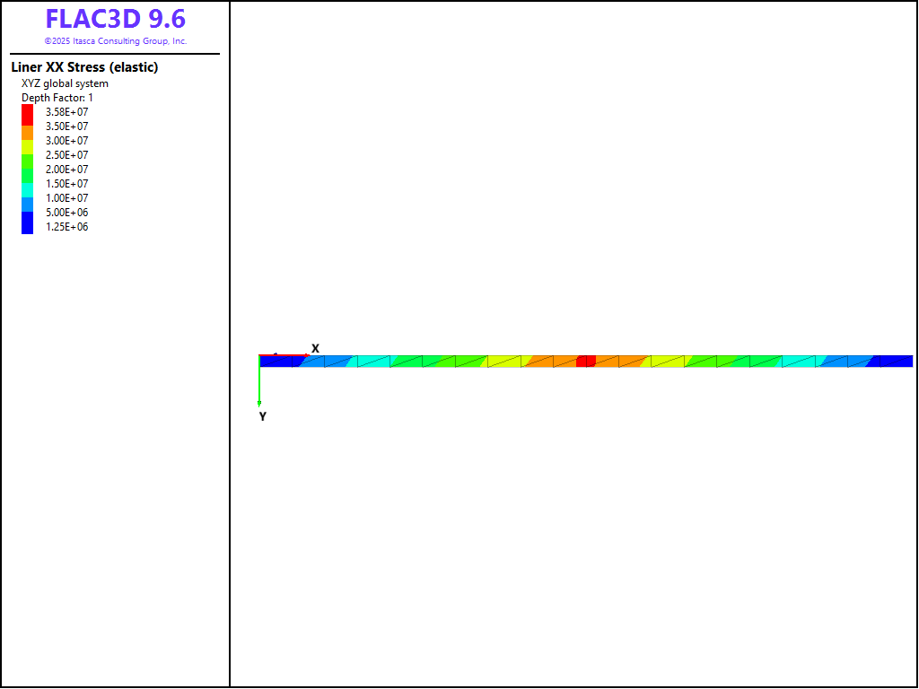Click the Liner XX Stress (elastic) legend heading

[x=84, y=67]
